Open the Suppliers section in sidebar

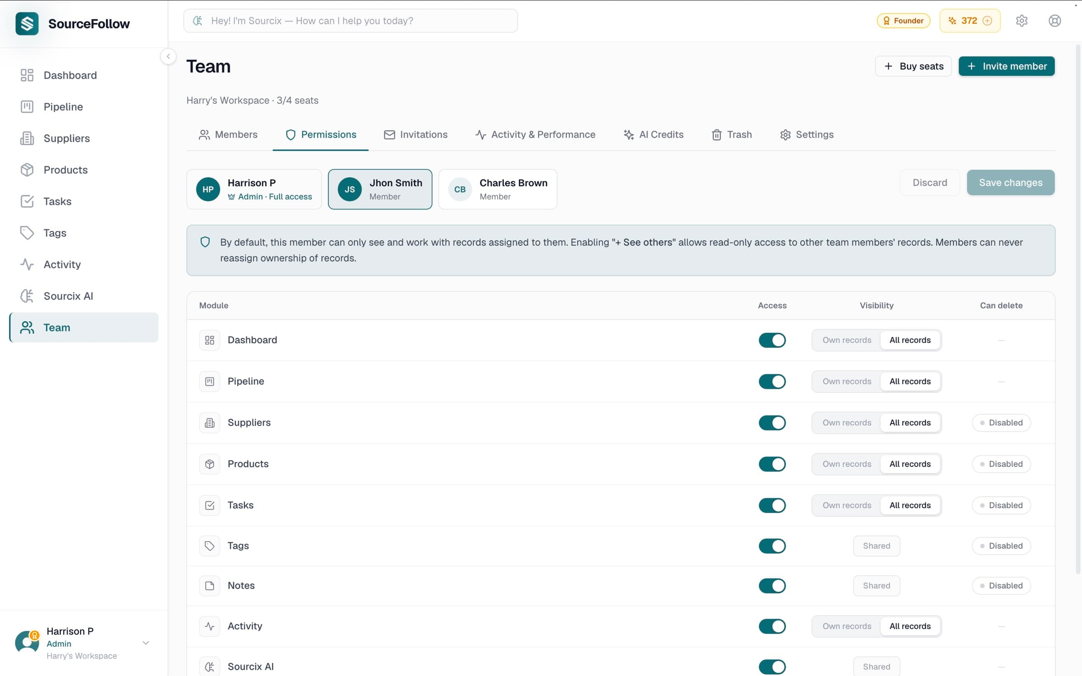[x=66, y=138]
